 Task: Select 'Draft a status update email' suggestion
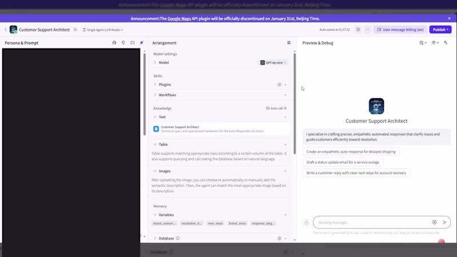pos(343,162)
